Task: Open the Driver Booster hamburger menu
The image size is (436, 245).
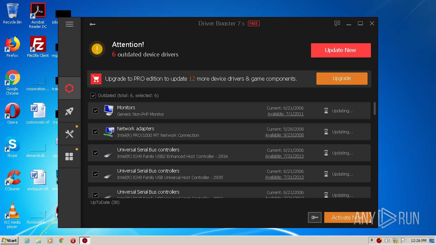Action: [x=69, y=24]
